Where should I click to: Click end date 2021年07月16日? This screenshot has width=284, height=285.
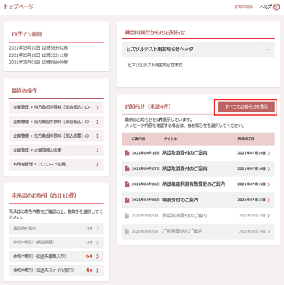[x=251, y=168]
